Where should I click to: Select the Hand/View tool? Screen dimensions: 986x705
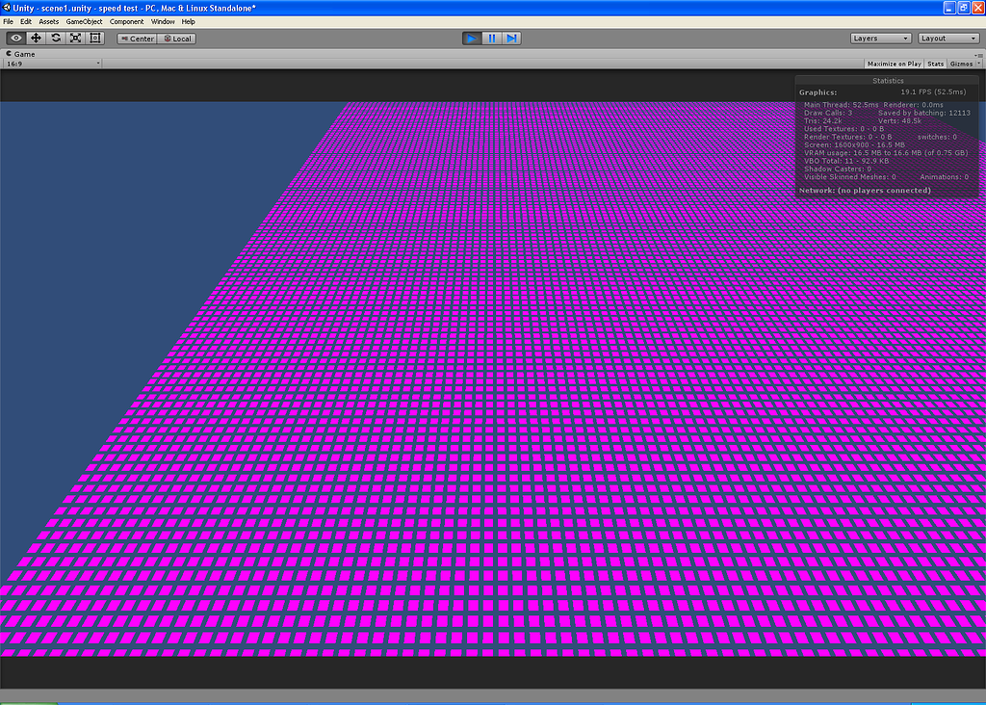pos(14,38)
